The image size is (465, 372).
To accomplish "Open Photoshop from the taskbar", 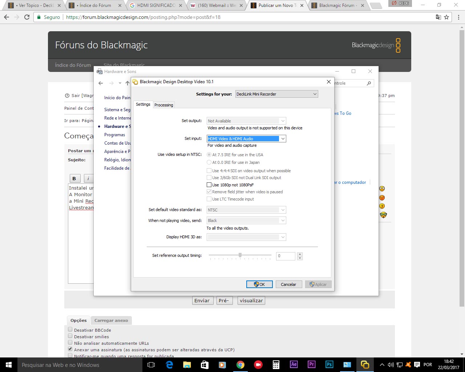I will click(x=329, y=364).
